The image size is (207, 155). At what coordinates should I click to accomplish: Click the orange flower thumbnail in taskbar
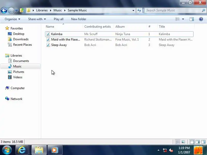point(198,150)
